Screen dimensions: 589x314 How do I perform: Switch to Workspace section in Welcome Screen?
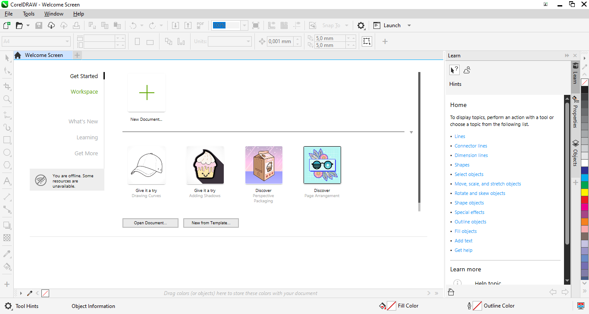84,91
